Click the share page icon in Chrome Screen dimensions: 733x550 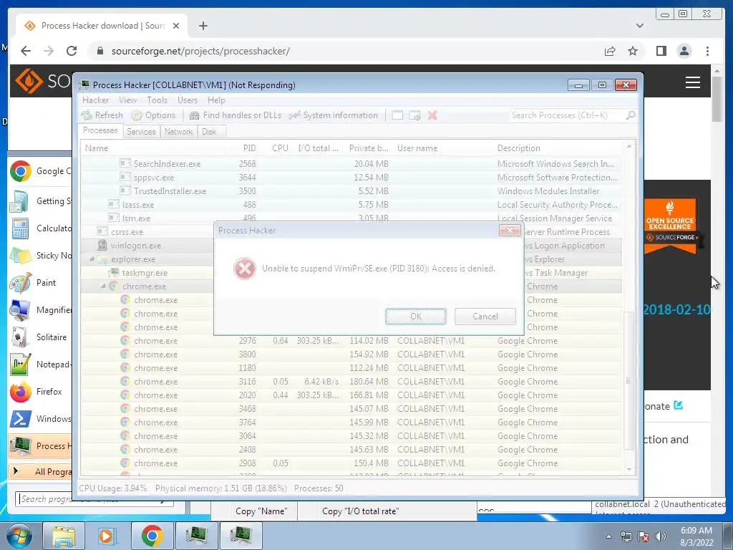click(x=610, y=51)
